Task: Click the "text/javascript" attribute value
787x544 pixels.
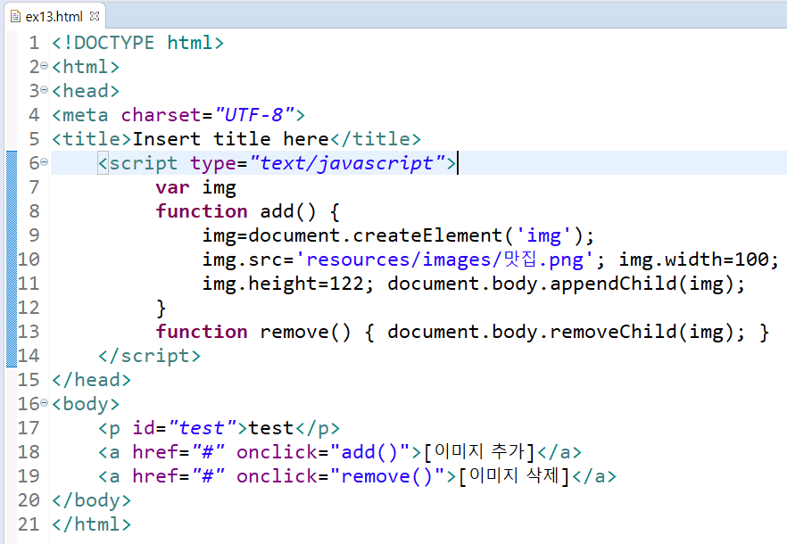Action: (347, 163)
